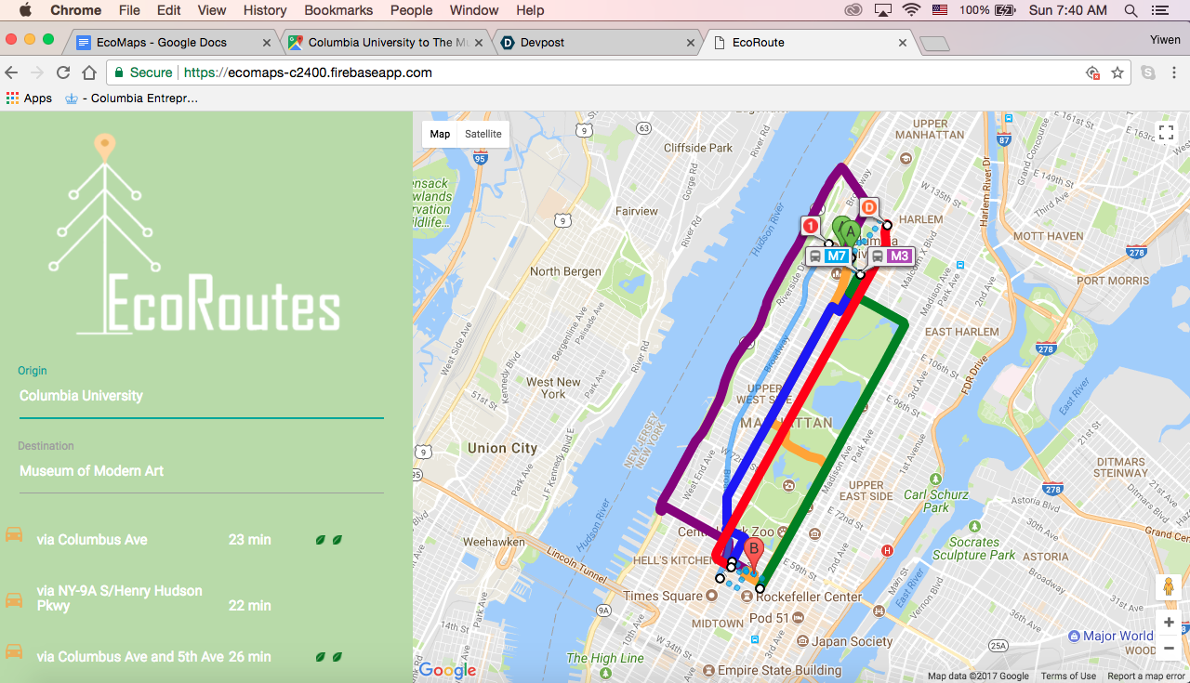Click the 26 min duration text
The width and height of the screenshot is (1190, 683).
249,656
